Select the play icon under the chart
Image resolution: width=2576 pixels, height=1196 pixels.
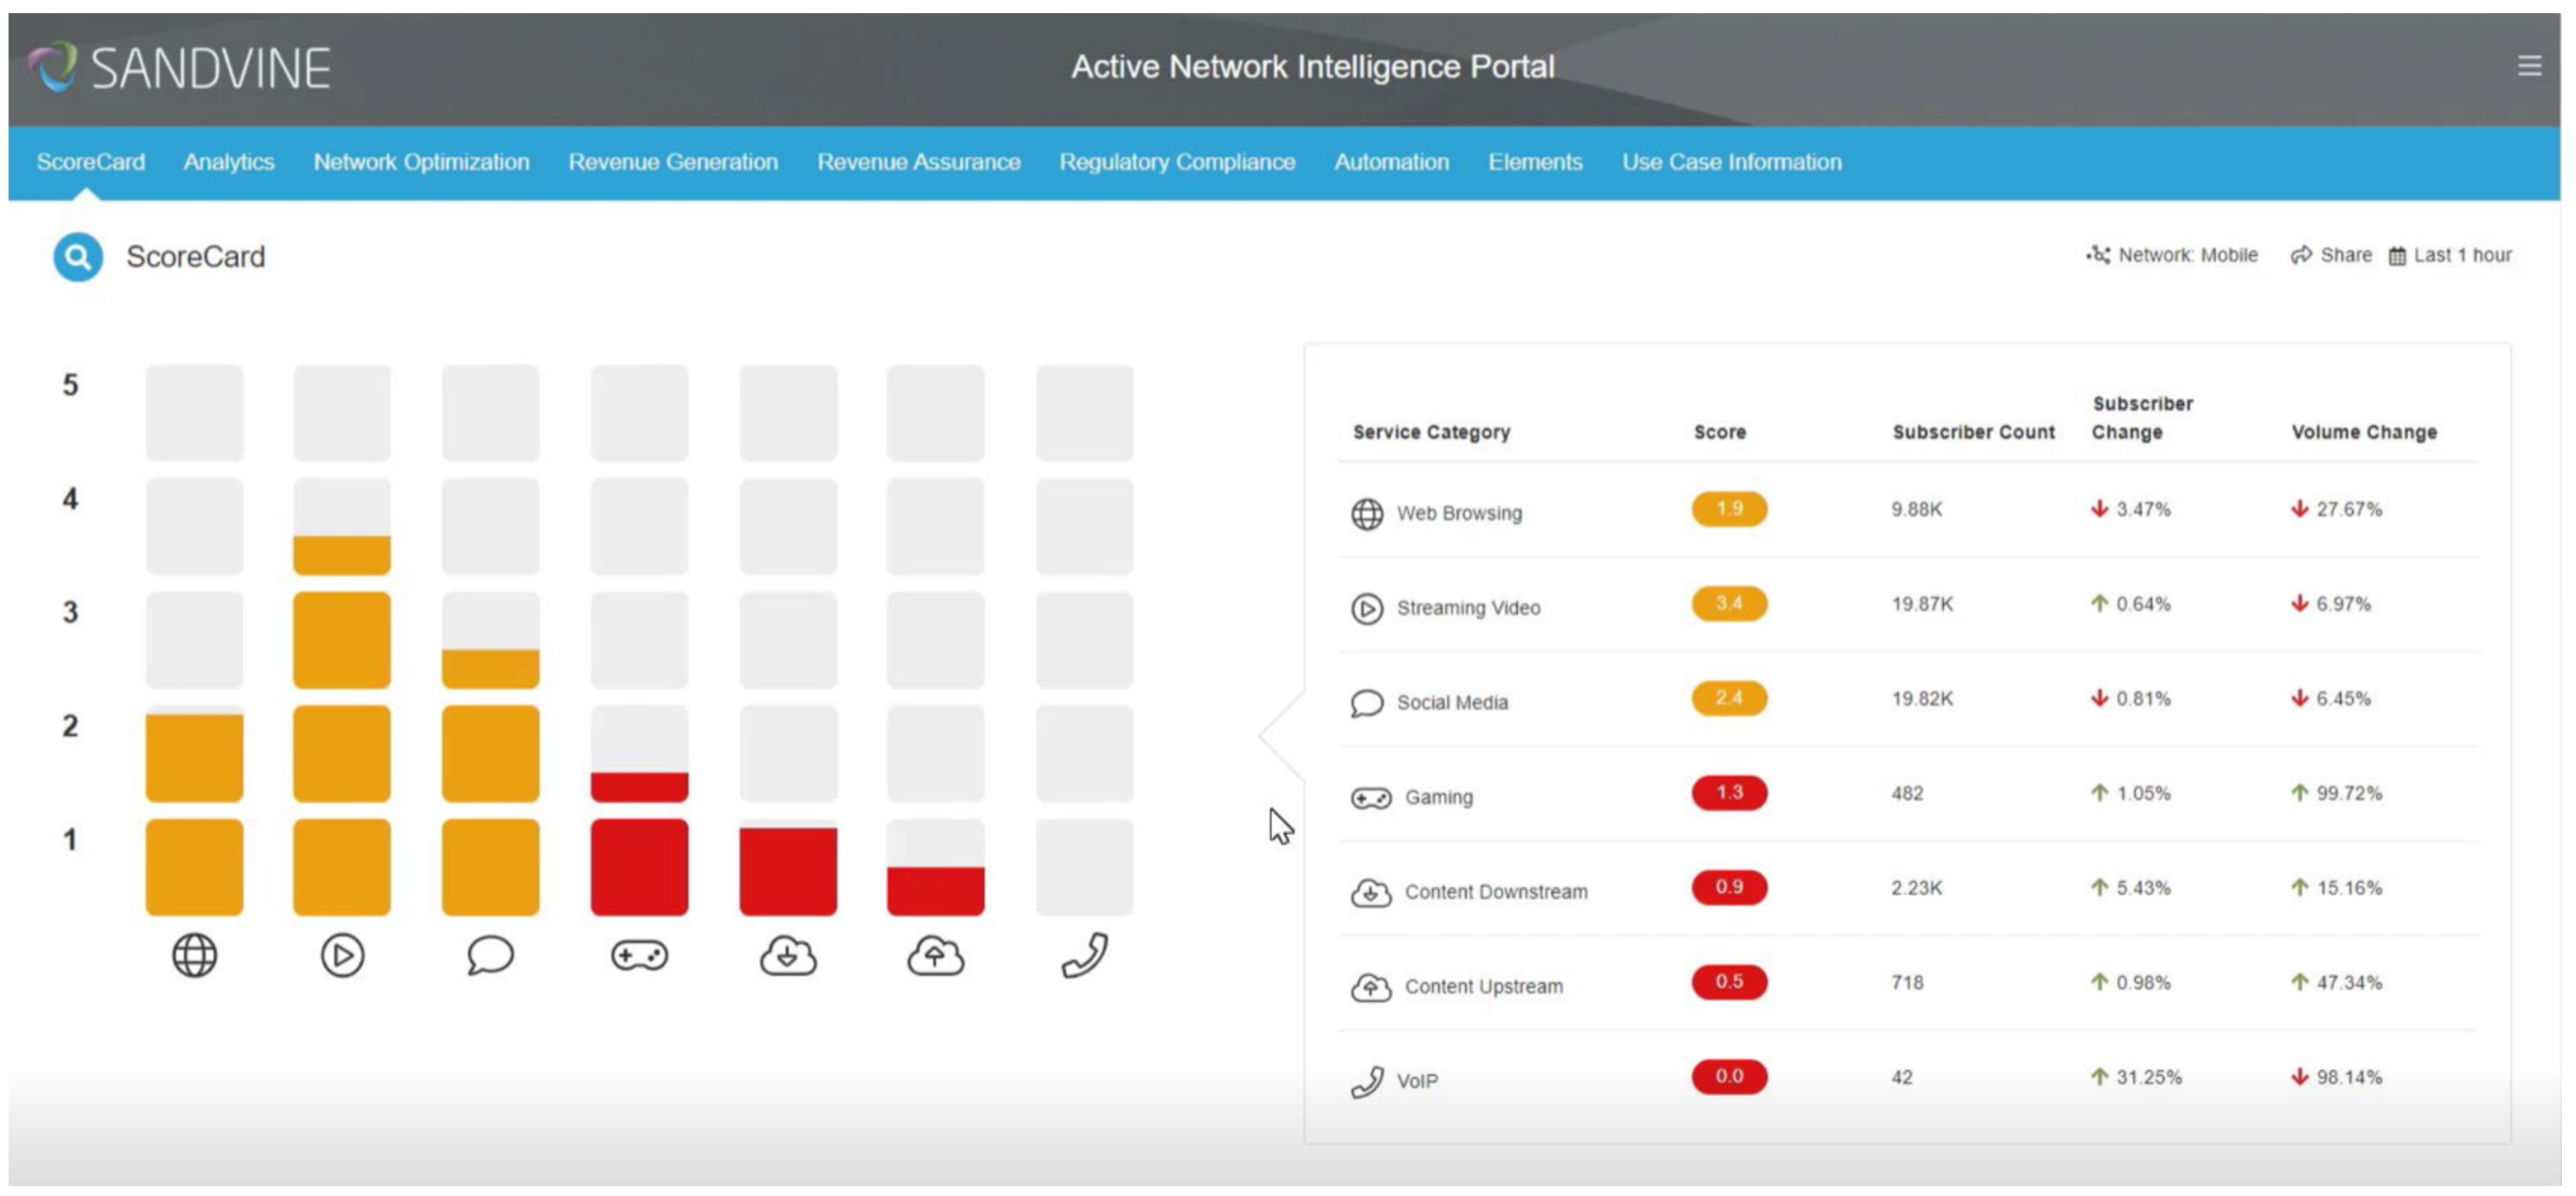click(342, 955)
